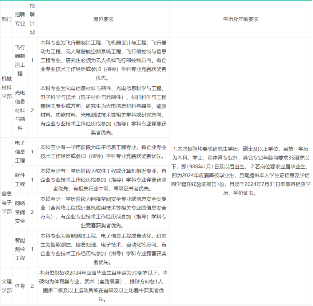The height and width of the screenshot is (306, 313).
Task: Click the 部门 column header
Action: pos(7,19)
